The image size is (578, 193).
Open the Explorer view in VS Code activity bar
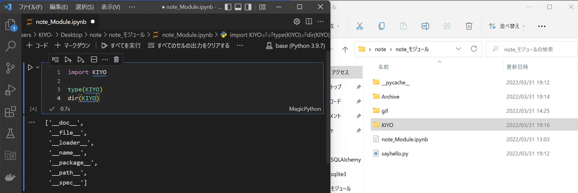(10, 25)
